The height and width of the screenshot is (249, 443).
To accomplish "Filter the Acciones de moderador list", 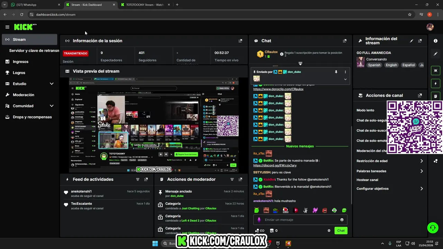I will click(x=232, y=179).
